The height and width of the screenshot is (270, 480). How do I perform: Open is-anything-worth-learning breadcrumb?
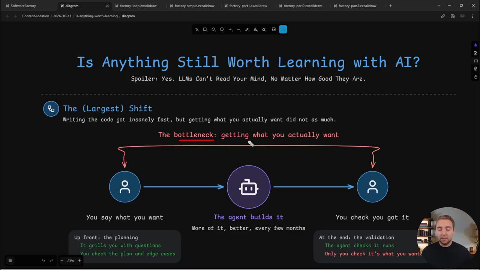96,16
